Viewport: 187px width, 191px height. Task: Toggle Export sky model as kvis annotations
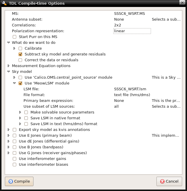(15, 130)
